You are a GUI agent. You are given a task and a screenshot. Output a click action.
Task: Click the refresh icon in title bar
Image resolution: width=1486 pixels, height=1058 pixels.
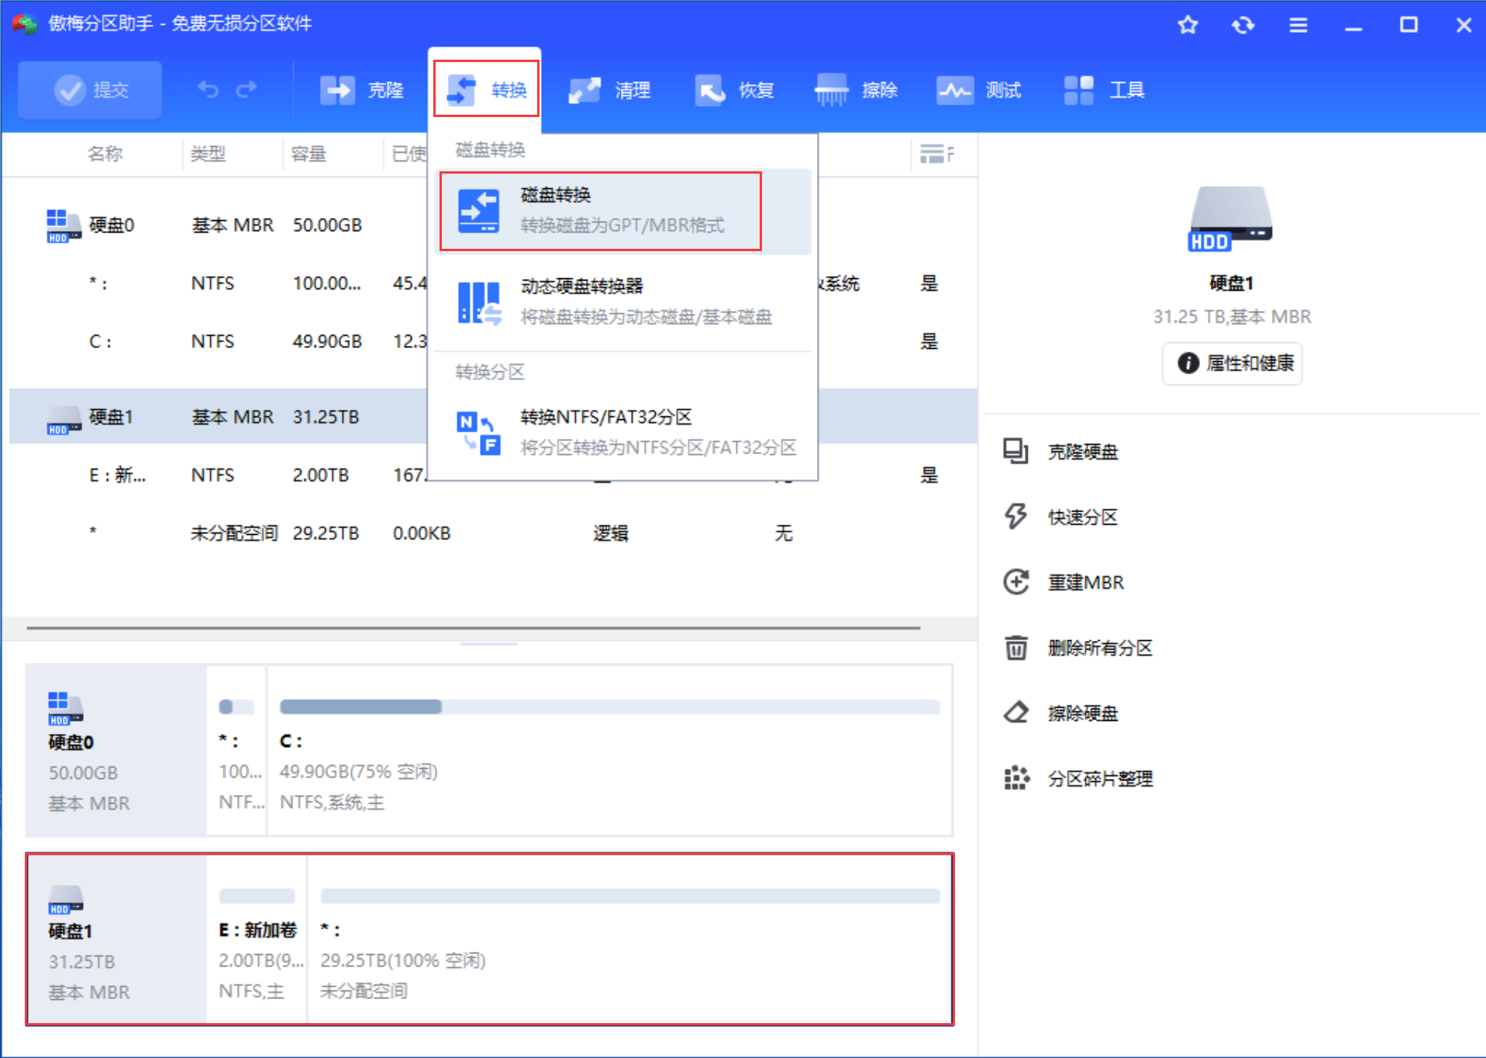click(1243, 25)
